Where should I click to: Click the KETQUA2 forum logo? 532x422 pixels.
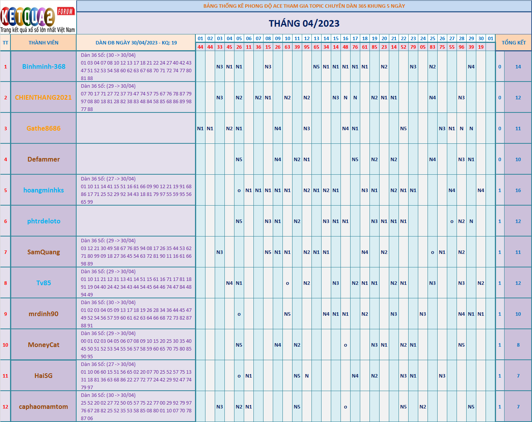coord(38,18)
